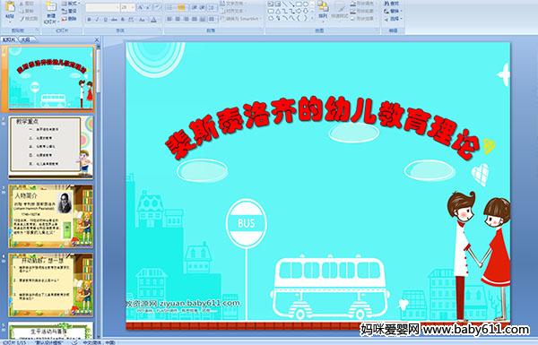Image resolution: width=538 pixels, height=345 pixels.
Task: Click the spell check icon in status bar
Action: (x=74, y=342)
